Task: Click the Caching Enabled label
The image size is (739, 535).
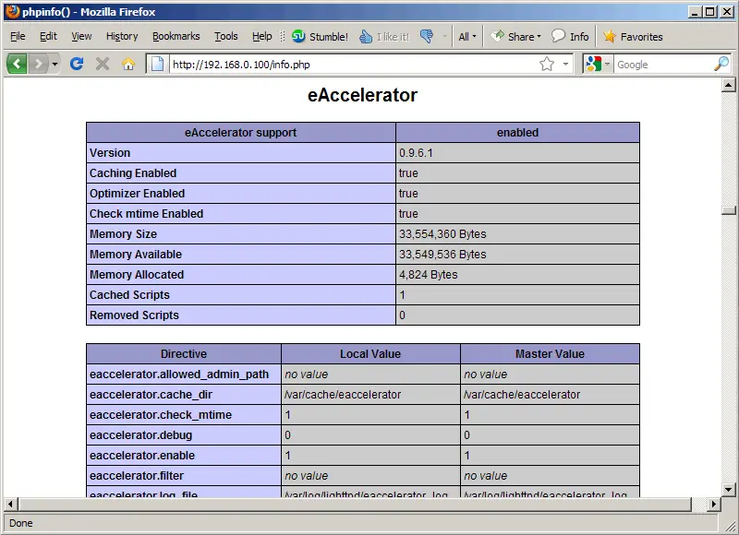Action: click(133, 173)
